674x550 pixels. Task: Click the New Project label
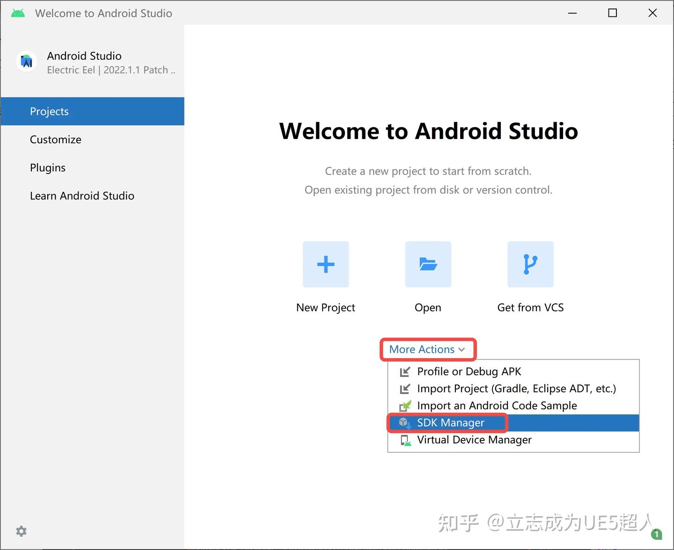(x=325, y=307)
